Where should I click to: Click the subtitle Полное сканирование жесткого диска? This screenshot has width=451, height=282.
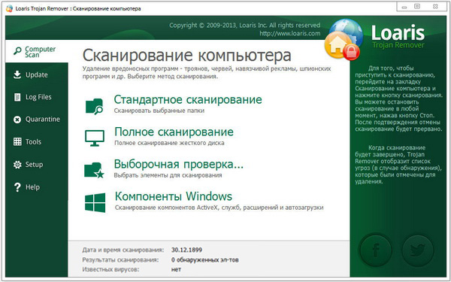pos(169,143)
